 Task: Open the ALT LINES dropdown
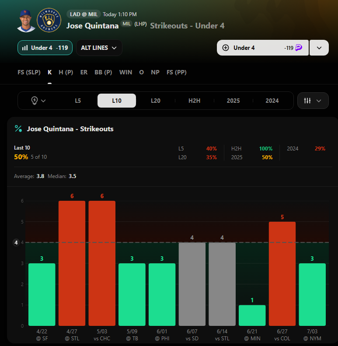(x=99, y=48)
